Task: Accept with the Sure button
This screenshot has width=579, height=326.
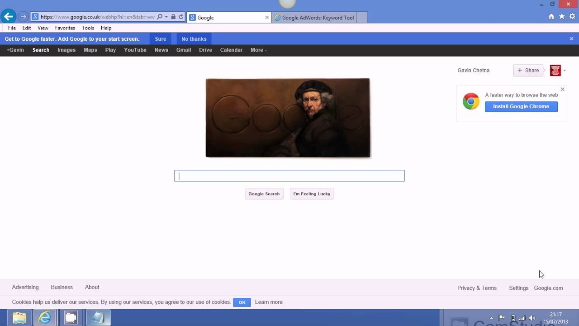Action: [161, 39]
